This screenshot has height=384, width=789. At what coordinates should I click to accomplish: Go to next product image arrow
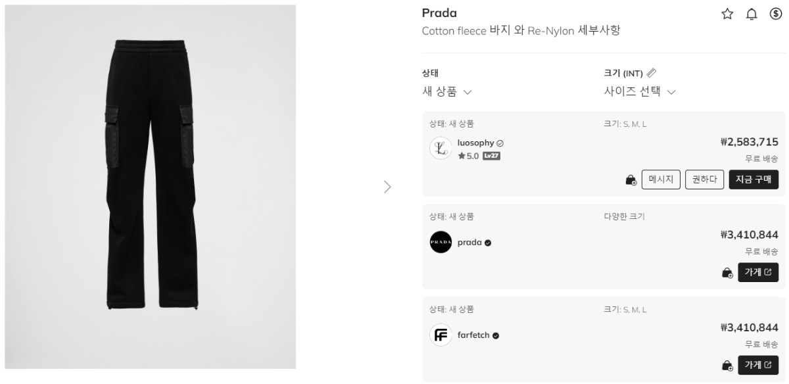[x=387, y=187]
